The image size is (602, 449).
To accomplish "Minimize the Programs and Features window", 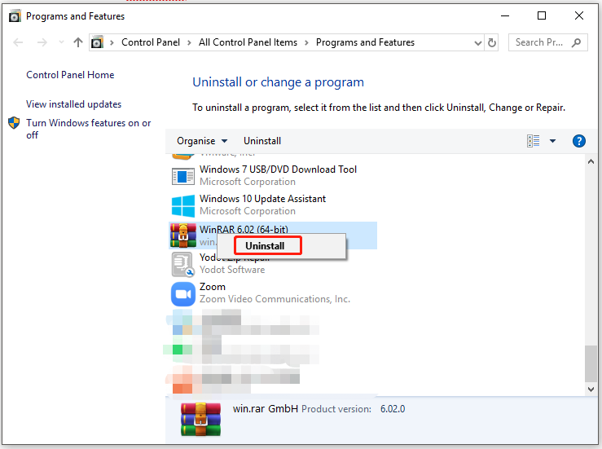I will 505,16.
